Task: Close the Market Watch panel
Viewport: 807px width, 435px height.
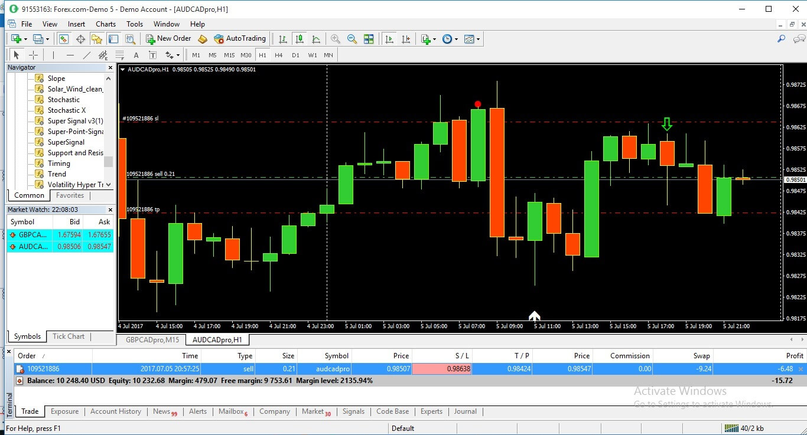Action: point(109,210)
